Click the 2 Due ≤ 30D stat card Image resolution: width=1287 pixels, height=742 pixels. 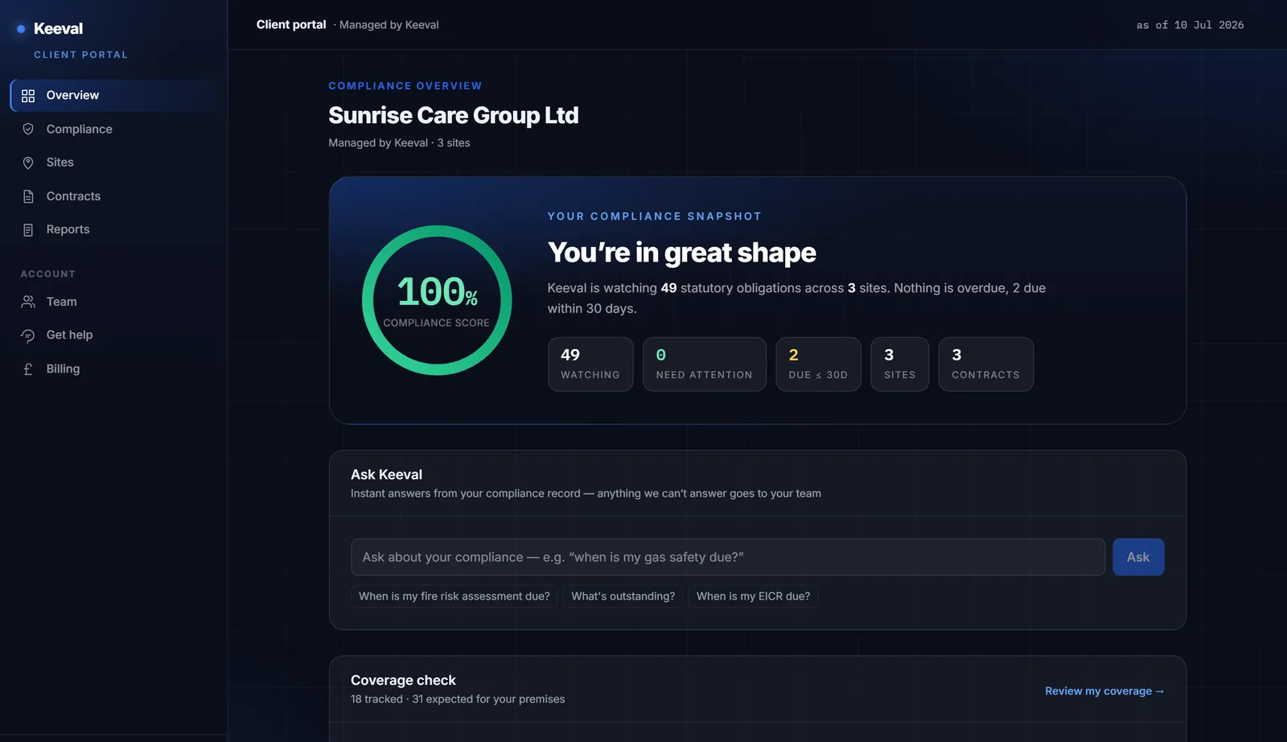(818, 365)
